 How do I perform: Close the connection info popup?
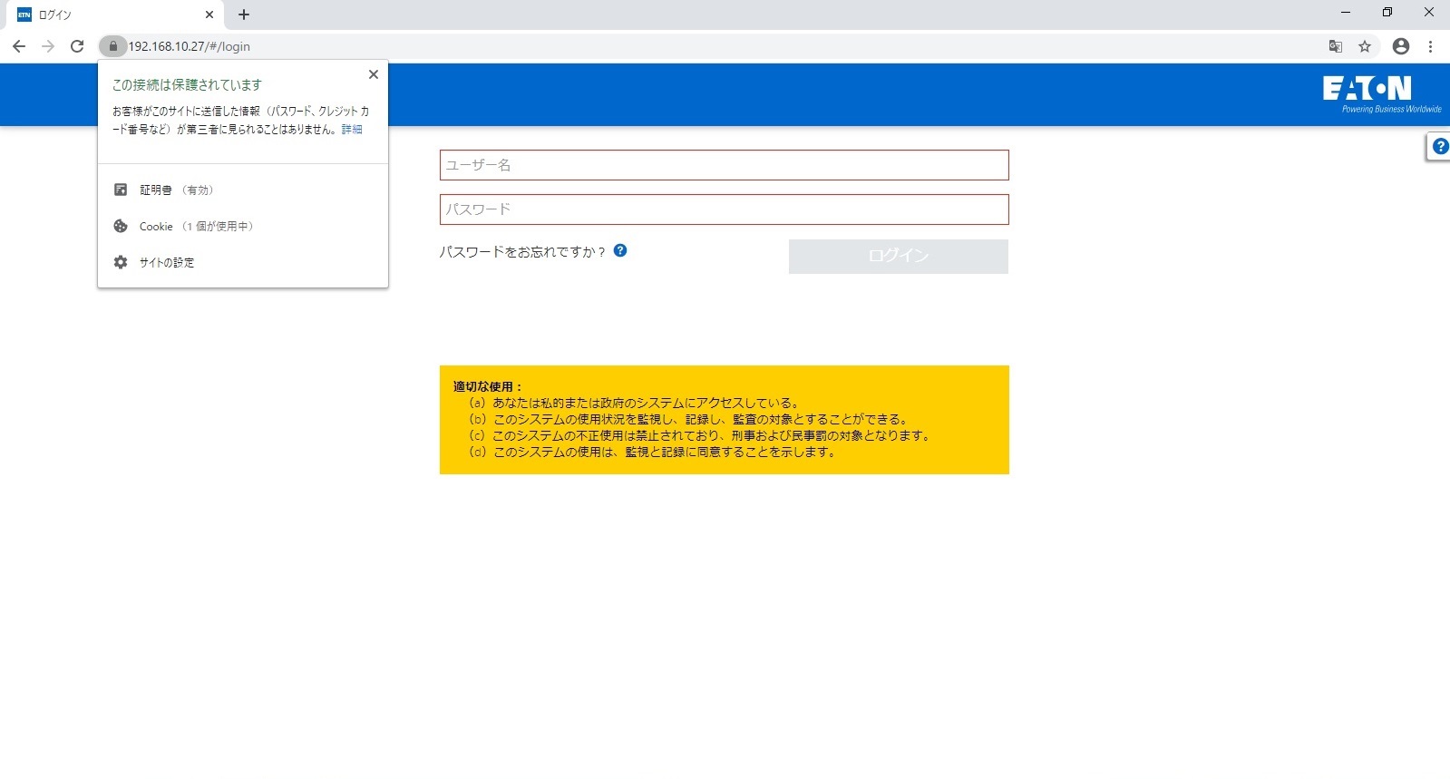pos(374,74)
